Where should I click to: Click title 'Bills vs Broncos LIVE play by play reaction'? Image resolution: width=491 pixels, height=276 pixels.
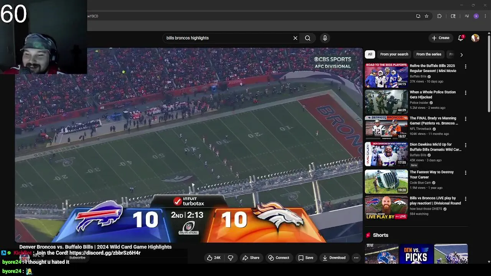[x=435, y=201]
